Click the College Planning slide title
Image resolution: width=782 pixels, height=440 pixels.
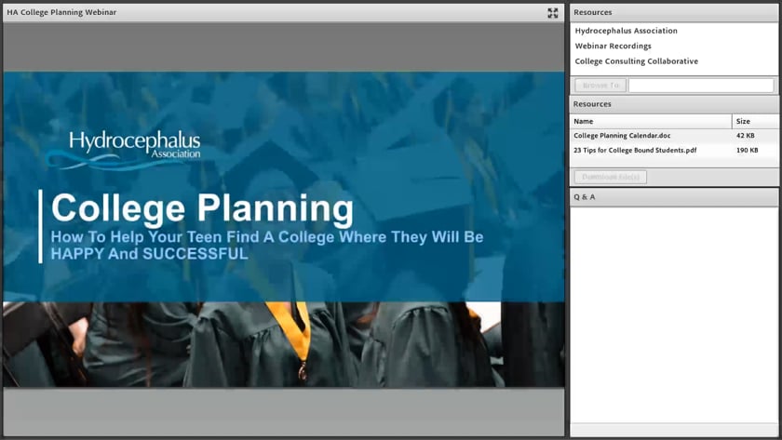(x=202, y=208)
